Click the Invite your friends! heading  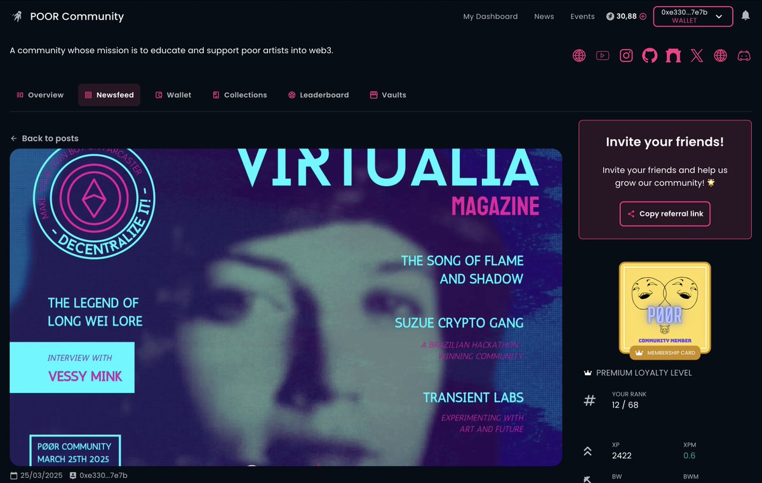tap(665, 142)
